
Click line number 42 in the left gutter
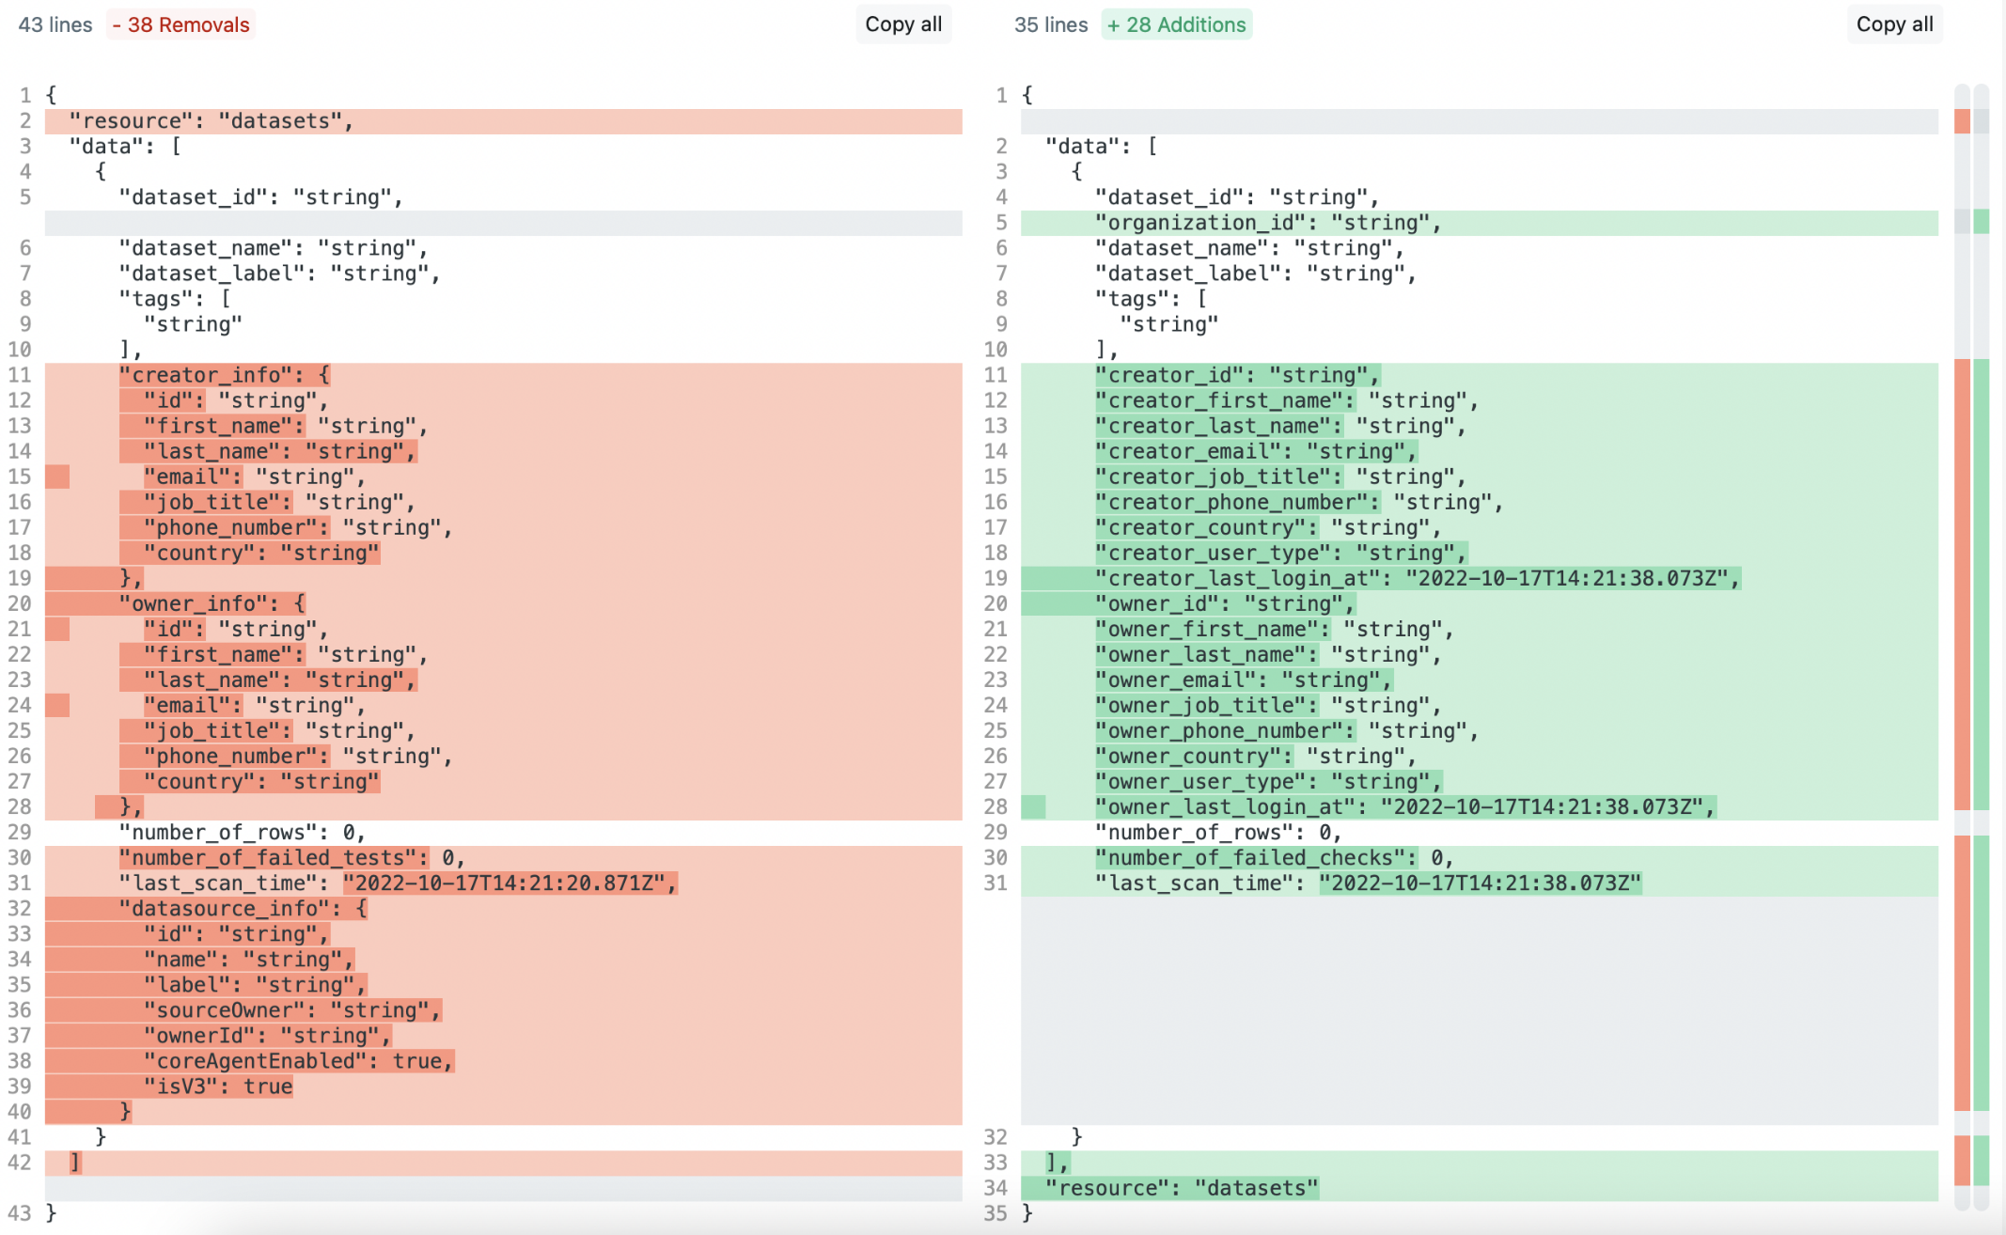pyautogui.click(x=20, y=1162)
